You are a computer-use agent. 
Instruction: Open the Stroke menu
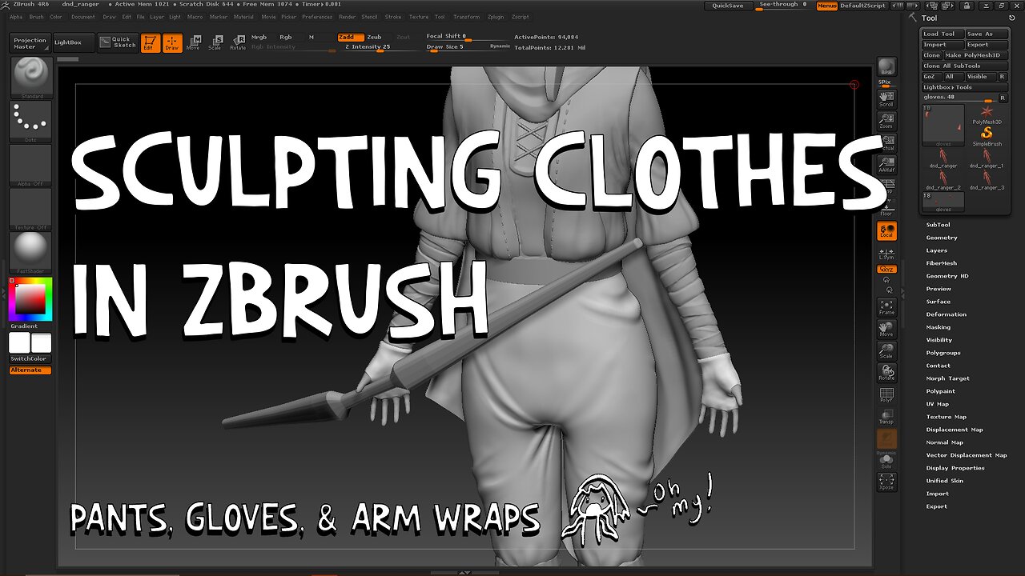[x=393, y=17]
